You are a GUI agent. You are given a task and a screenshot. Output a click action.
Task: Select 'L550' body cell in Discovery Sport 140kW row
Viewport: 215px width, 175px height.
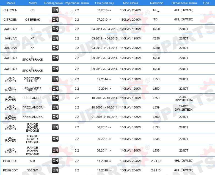(156, 89)
